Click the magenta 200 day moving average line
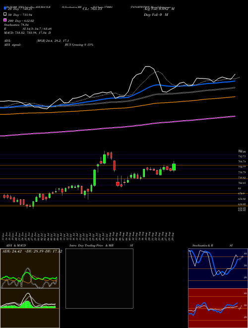The image size is (248, 328). (118, 127)
